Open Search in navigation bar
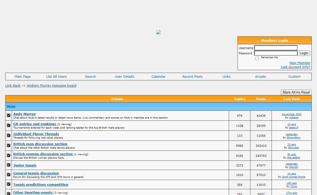The image size is (317, 195). pos(91,76)
